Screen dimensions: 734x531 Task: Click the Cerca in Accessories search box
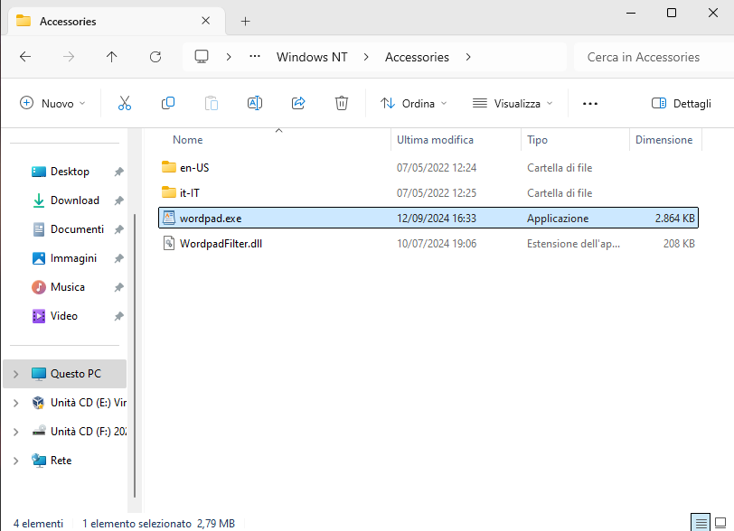tap(654, 57)
